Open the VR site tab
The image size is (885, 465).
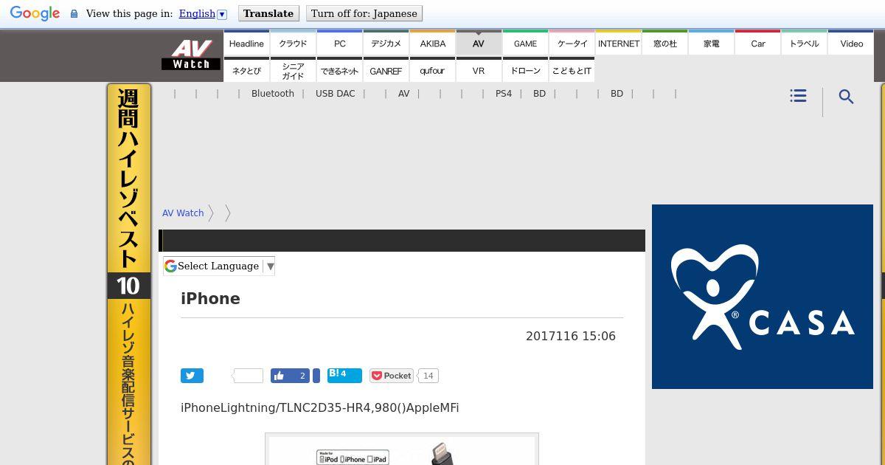click(x=479, y=71)
